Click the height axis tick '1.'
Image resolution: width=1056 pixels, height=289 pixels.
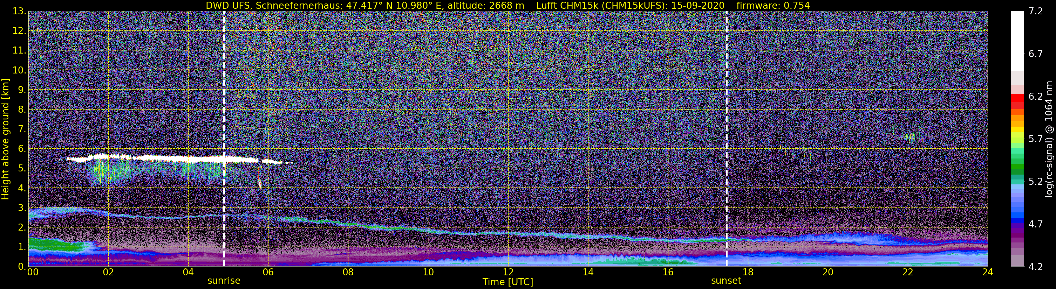point(22,247)
